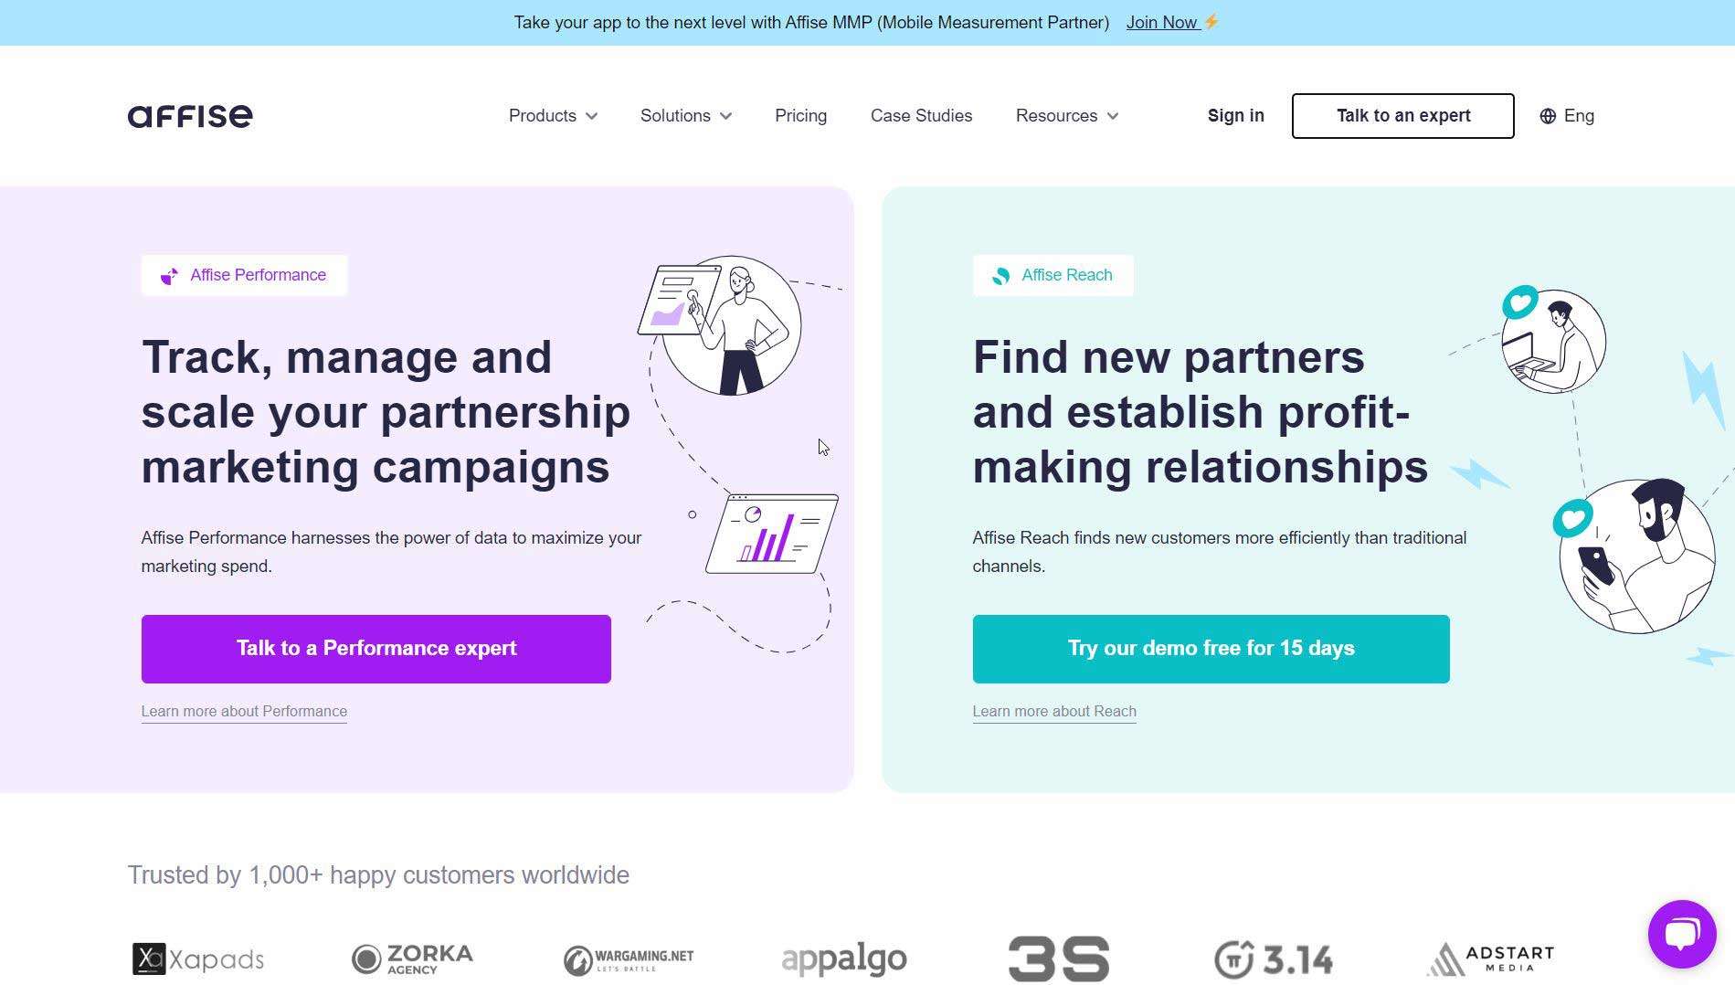Viewport: 1735px width, 985px height.
Task: Click the Wargaming.net logo
Action: click(x=629, y=959)
